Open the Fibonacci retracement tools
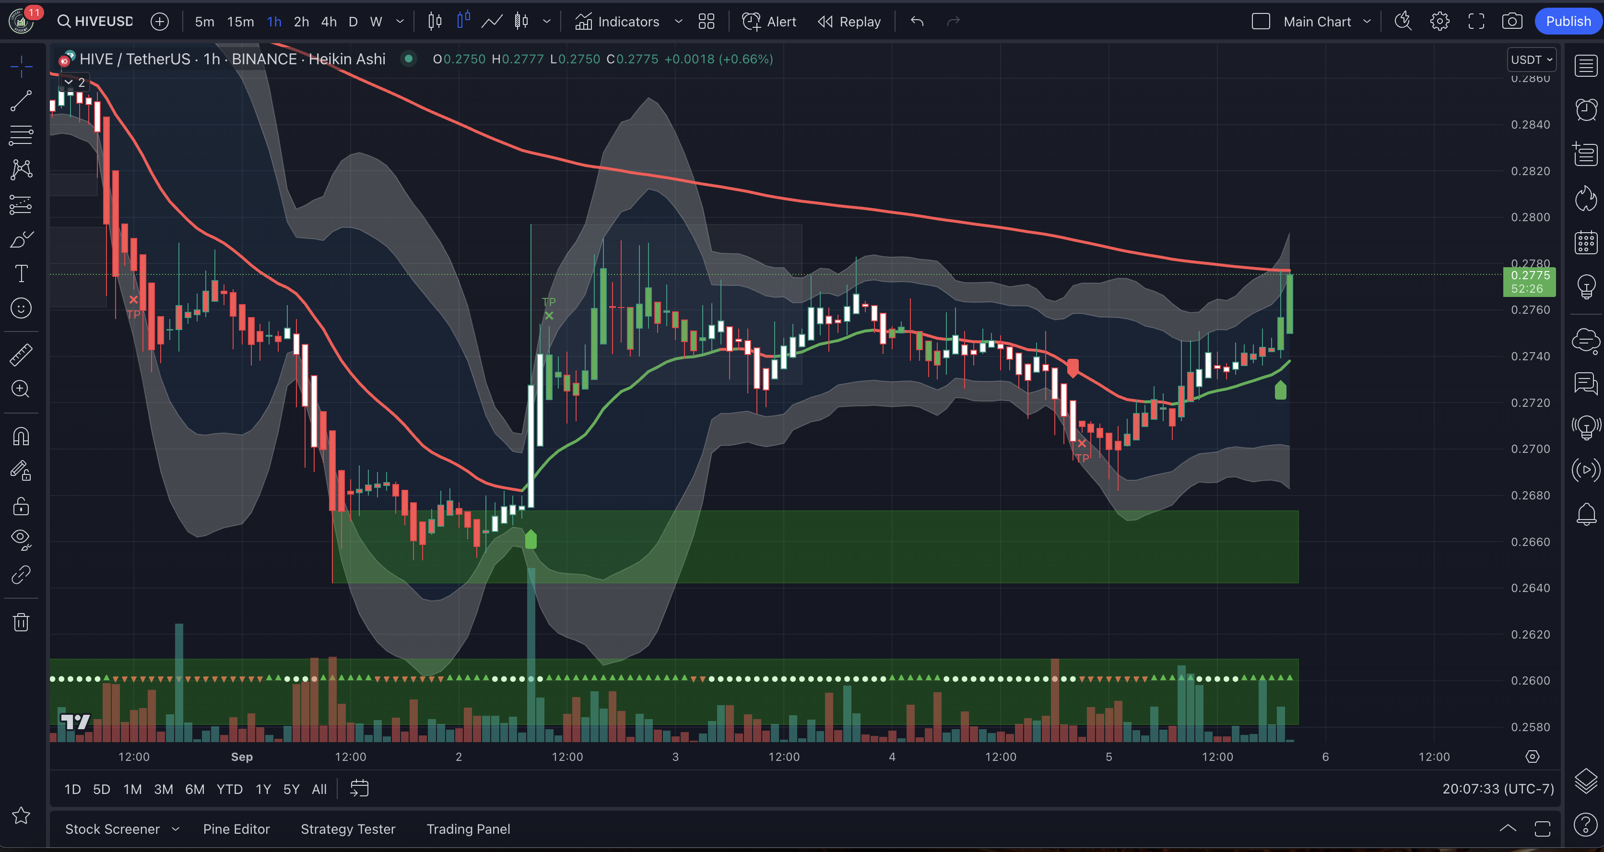Image resolution: width=1604 pixels, height=852 pixels. pos(21,134)
